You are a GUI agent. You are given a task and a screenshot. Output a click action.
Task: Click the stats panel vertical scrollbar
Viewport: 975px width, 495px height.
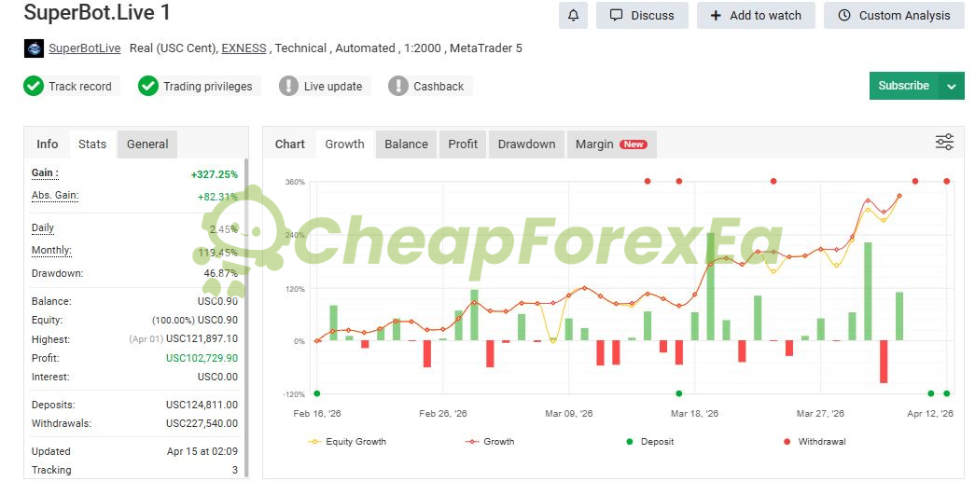tap(245, 317)
